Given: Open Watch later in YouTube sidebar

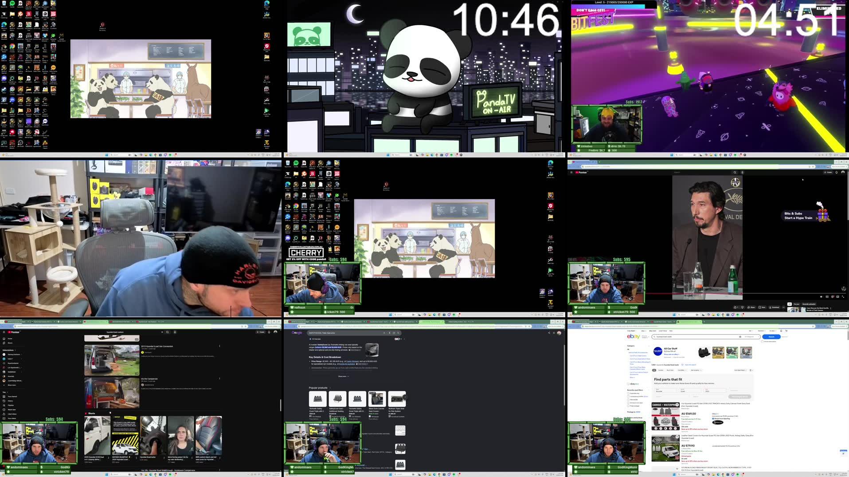Looking at the screenshot, I should pyautogui.click(x=10, y=410).
